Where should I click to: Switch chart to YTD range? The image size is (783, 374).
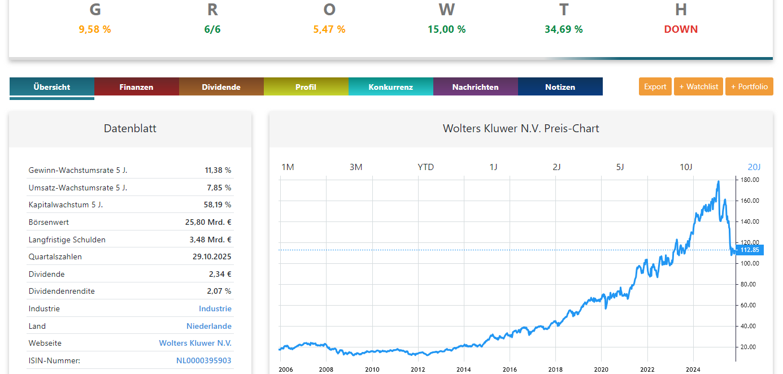[x=425, y=167]
